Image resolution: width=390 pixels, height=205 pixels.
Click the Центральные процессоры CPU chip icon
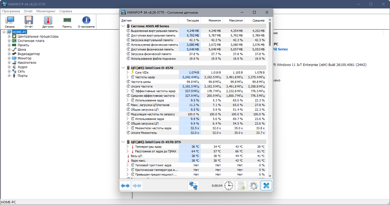[14, 37]
